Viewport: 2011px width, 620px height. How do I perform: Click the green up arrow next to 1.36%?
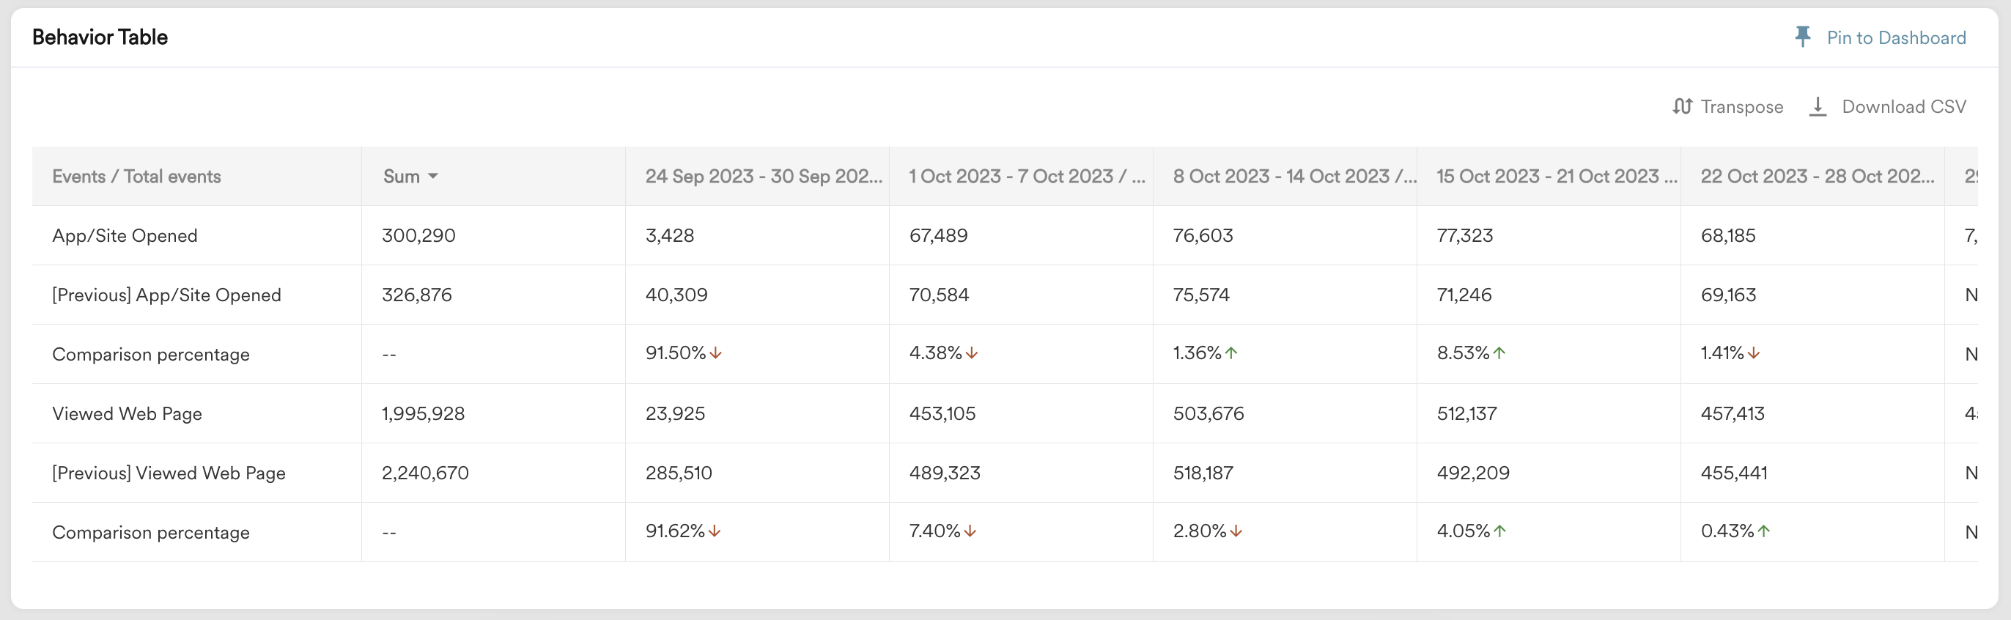[1231, 354]
